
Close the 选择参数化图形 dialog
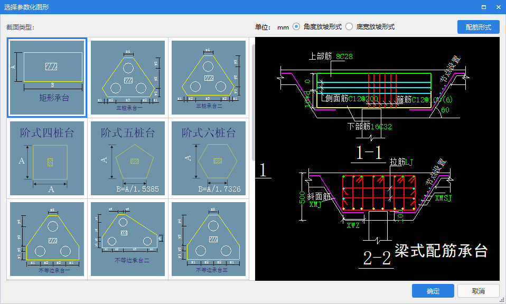pos(498,7)
